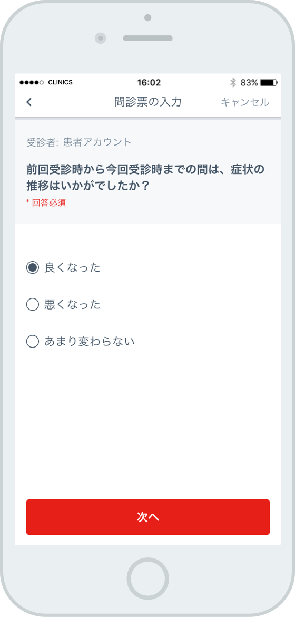Tap the battery icon in status bar
The width and height of the screenshot is (295, 617).
click(x=269, y=83)
